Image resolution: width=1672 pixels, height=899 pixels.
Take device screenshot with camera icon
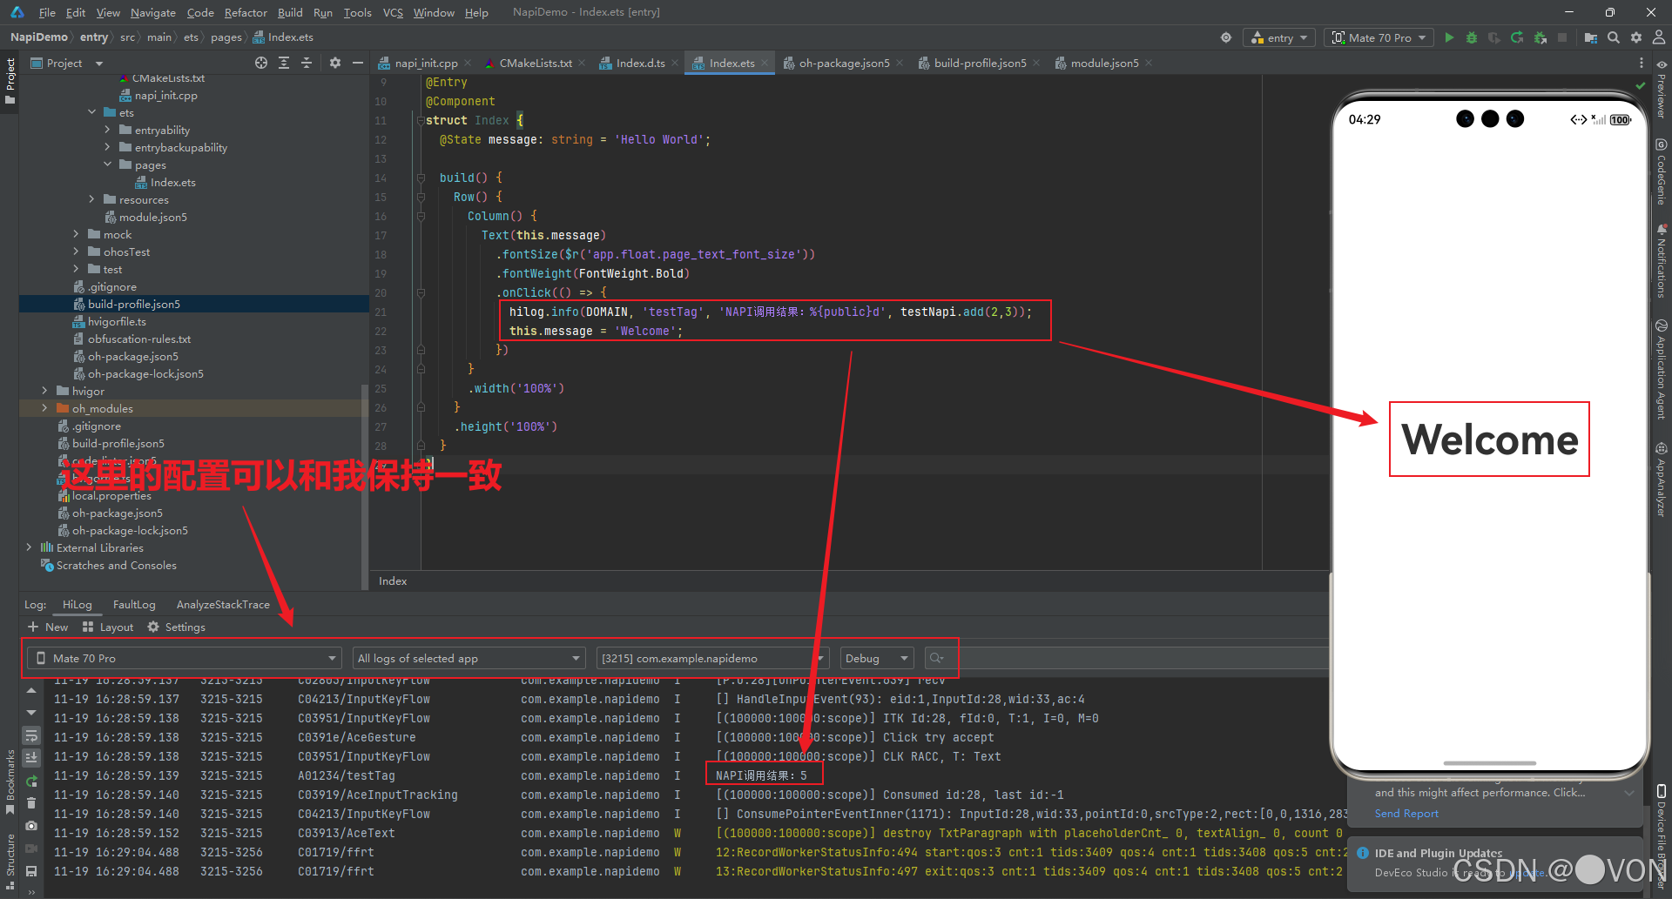[x=31, y=826]
